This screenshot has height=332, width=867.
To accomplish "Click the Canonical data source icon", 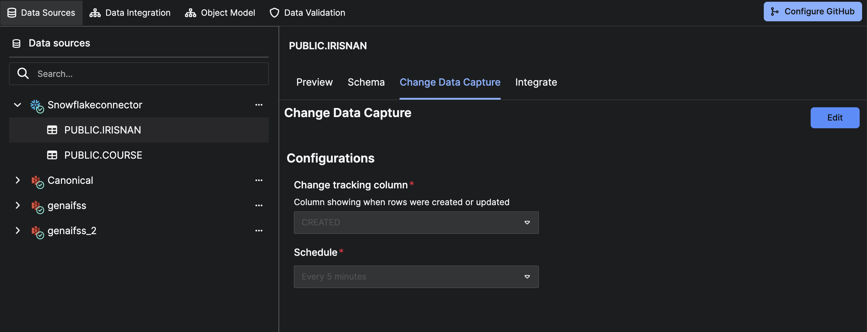I will [36, 181].
